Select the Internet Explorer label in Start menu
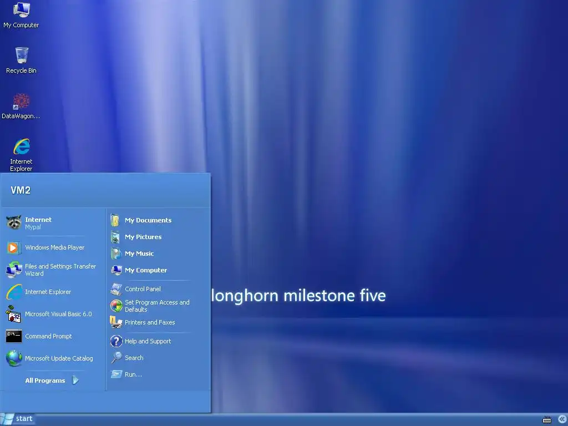568x426 pixels. coord(48,292)
